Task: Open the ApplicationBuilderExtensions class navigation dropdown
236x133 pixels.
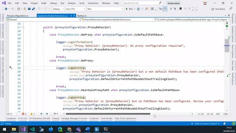Action: [118, 20]
